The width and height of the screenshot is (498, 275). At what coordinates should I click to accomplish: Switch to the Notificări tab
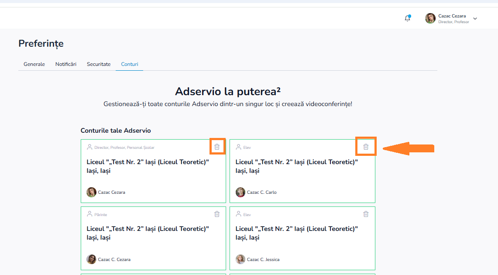point(66,64)
